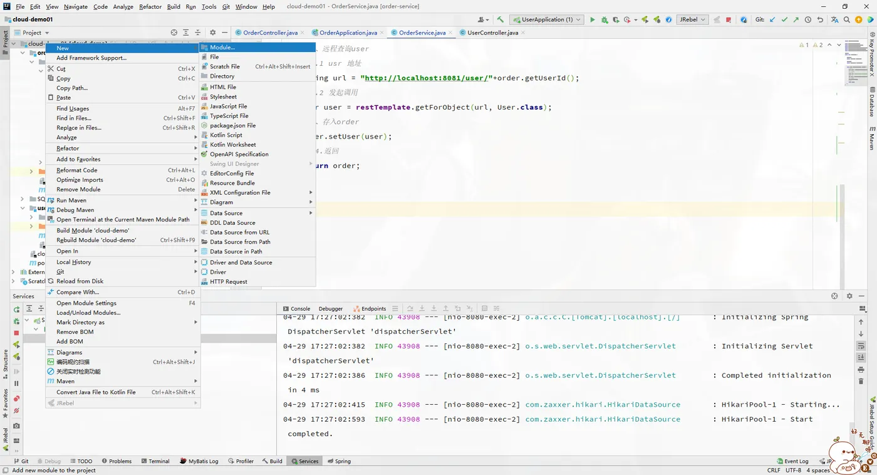Click Collapse All icon in the Project panel
The height and width of the screenshot is (475, 877).
[198, 33]
